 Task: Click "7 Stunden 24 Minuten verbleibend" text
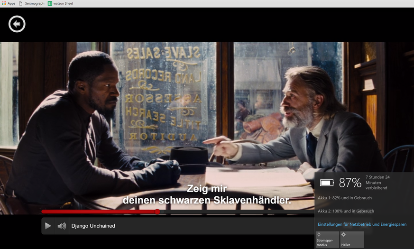(x=377, y=183)
